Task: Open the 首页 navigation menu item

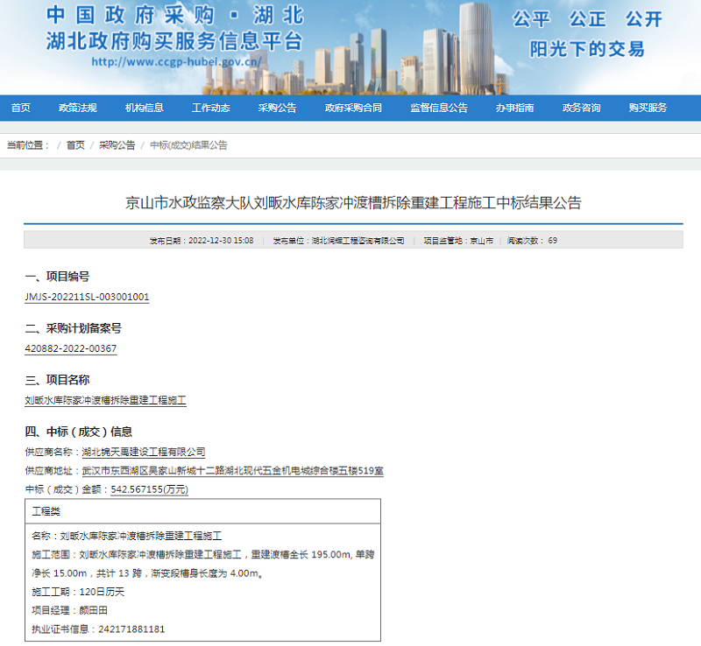Action: pos(21,108)
